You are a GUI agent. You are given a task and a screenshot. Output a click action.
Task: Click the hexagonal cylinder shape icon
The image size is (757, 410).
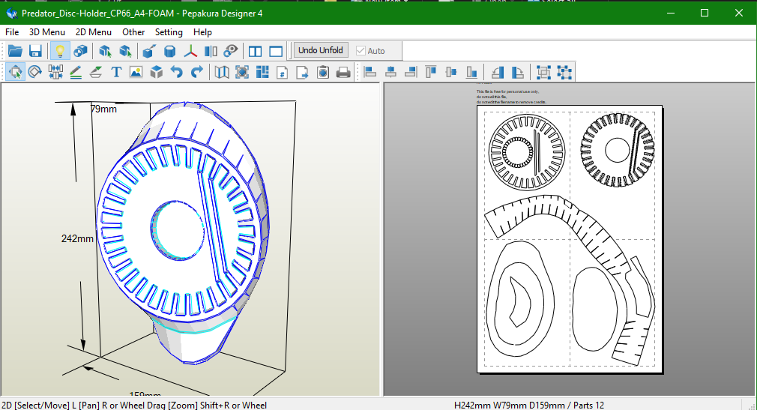pyautogui.click(x=169, y=51)
